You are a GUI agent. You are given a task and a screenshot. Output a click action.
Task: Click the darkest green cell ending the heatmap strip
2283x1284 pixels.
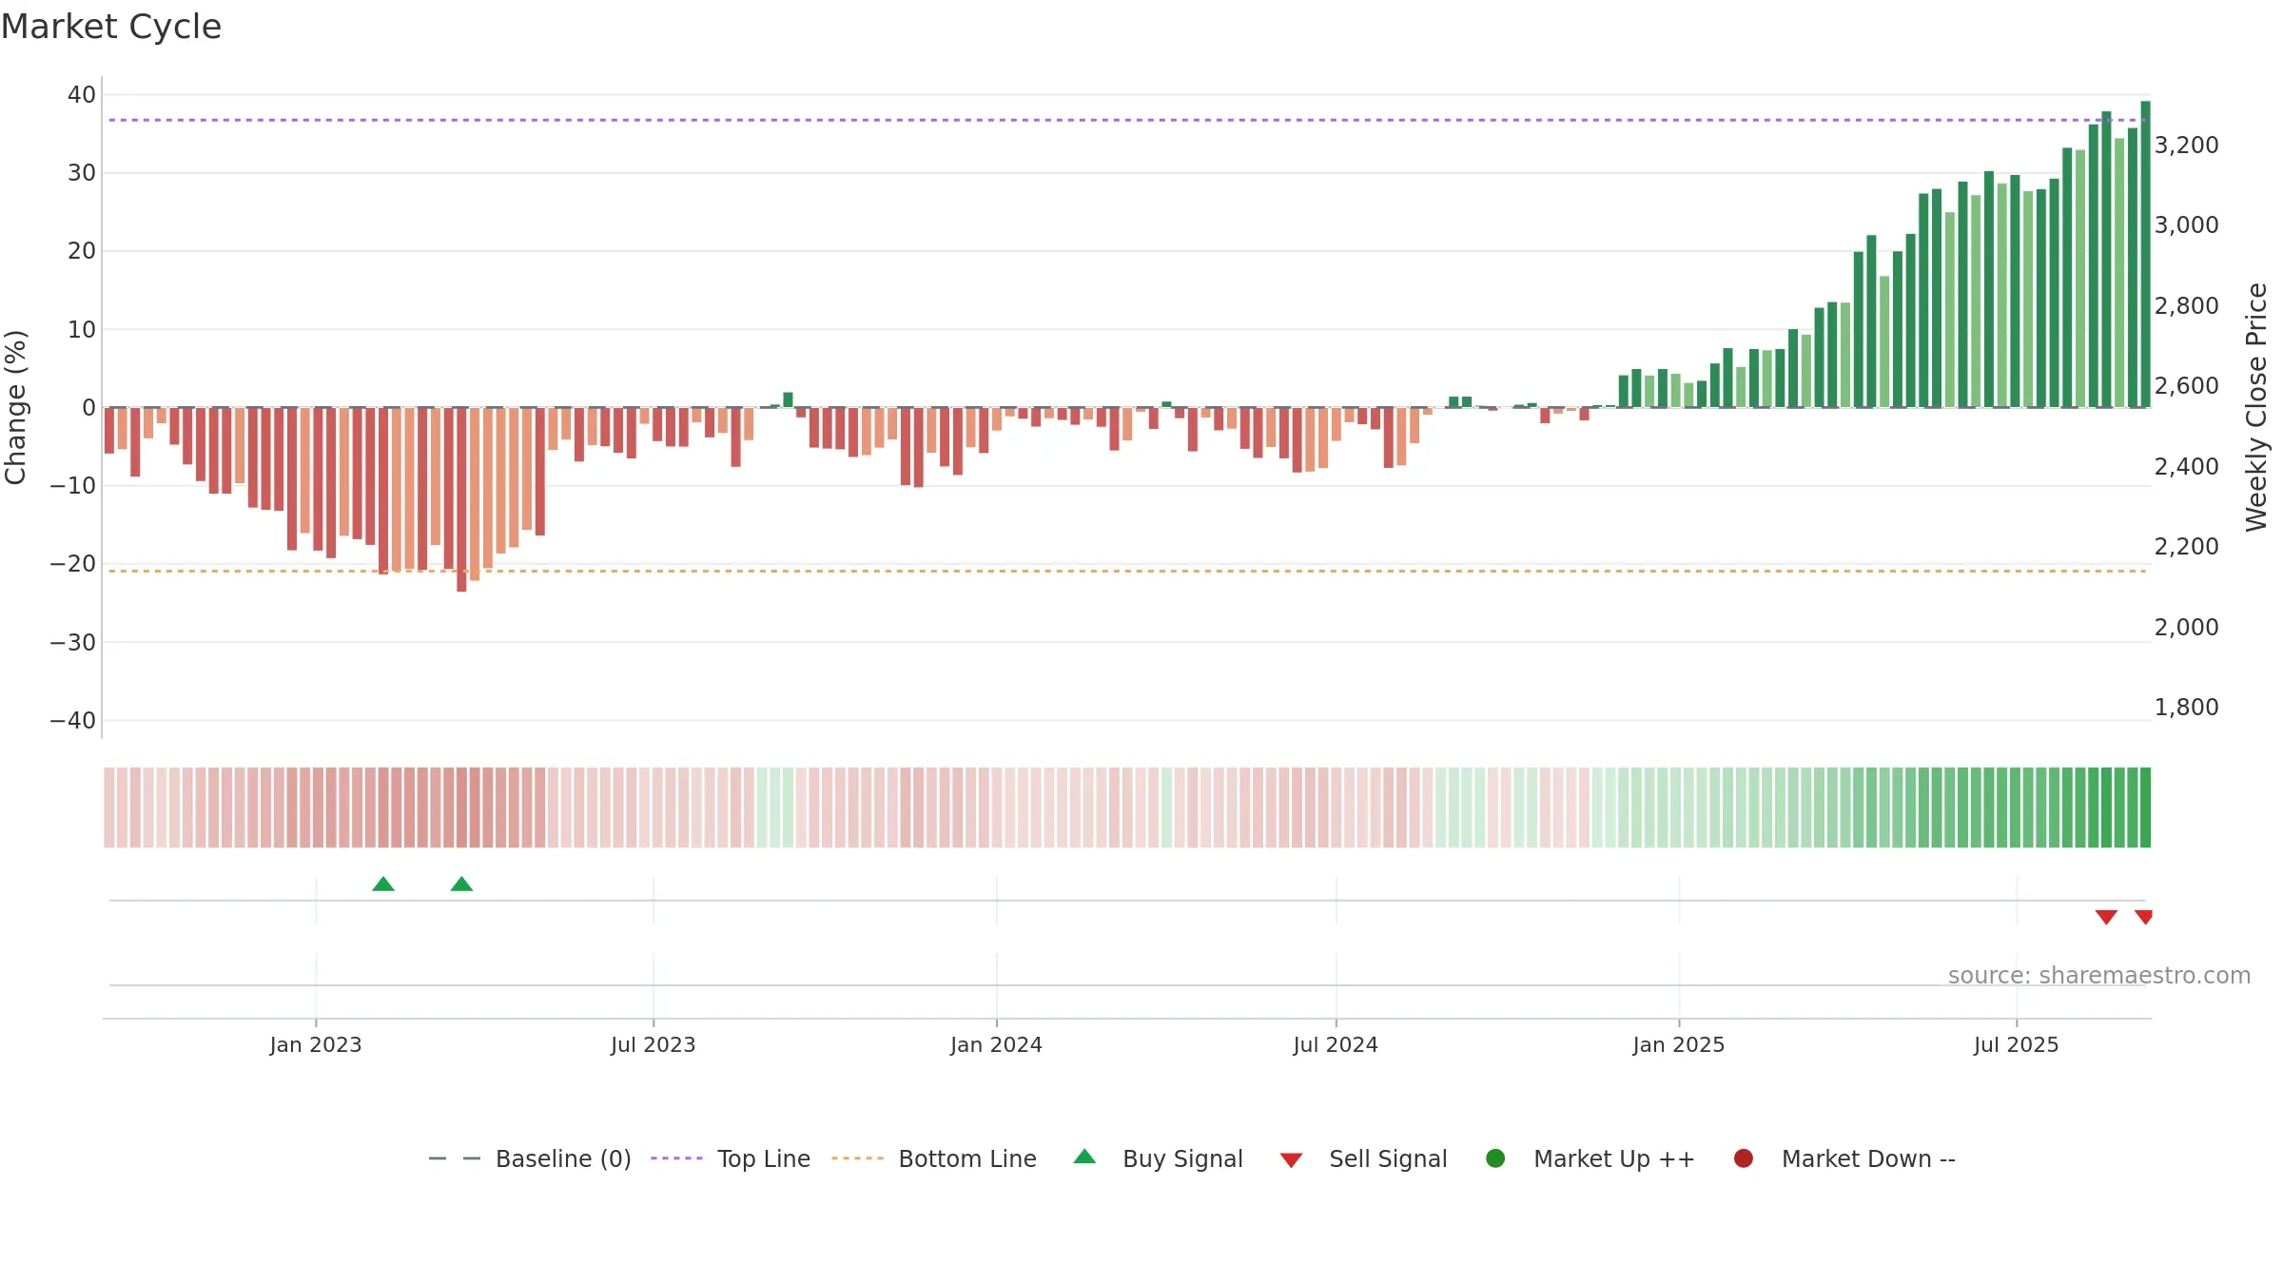click(x=2145, y=807)
